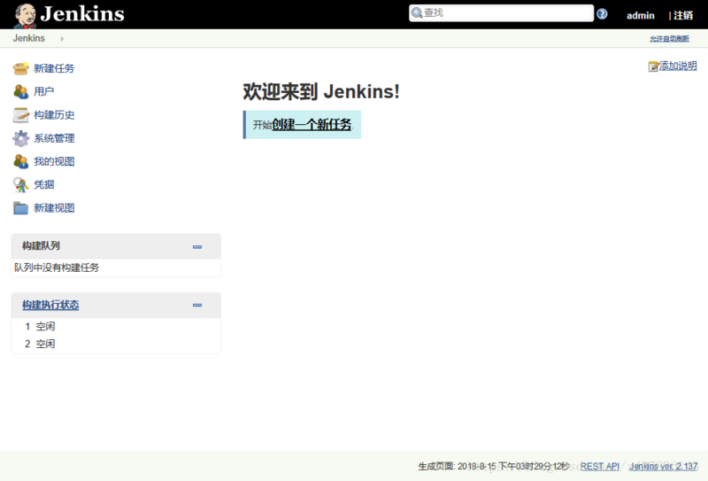
Task: Open 系统管理 in the sidebar
Action: pos(54,138)
